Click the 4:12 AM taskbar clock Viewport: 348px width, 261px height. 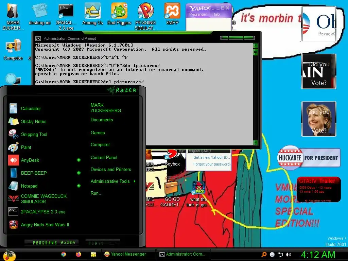pyautogui.click(x=318, y=255)
